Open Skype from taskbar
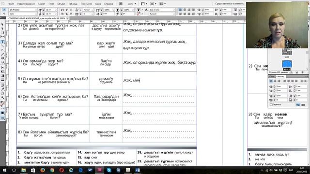 point(109,170)
